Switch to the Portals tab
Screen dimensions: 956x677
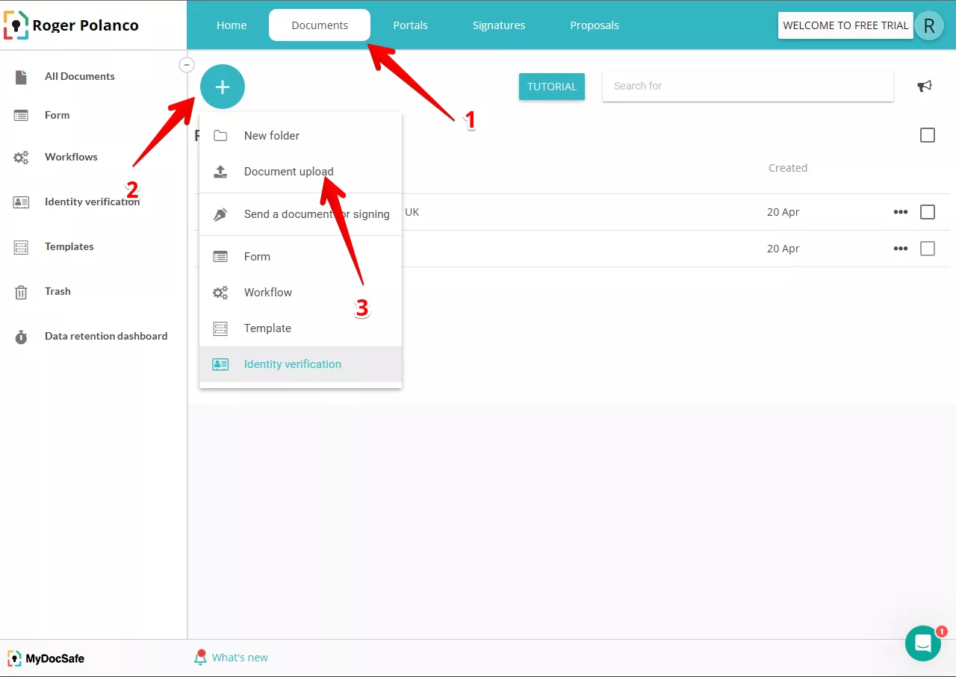410,25
